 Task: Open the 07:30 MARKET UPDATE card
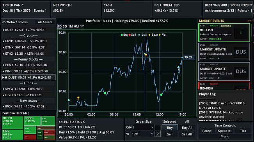[224, 52]
